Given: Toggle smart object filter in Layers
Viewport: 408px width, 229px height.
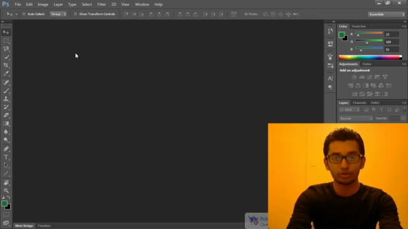Looking at the screenshot, I should pyautogui.click(x=397, y=110).
